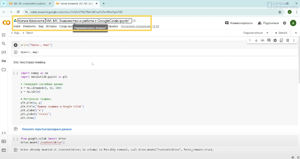Delete the selected cell with trash icon
This screenshot has width=300, height=159.
(x=287, y=40)
